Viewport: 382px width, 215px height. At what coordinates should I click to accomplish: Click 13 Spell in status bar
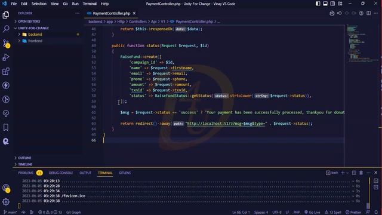point(333,213)
